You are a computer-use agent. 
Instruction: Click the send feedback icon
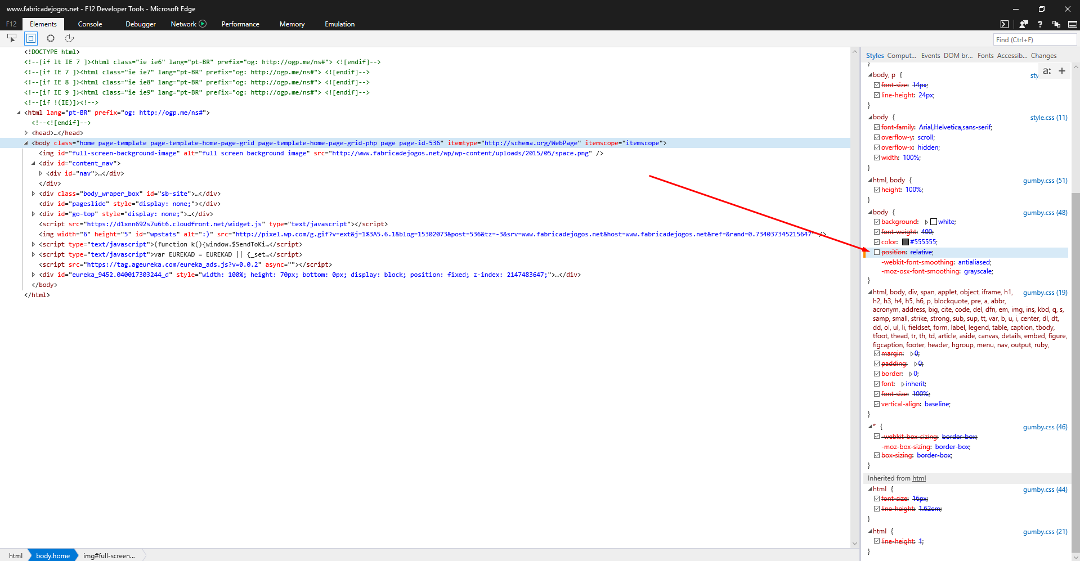coord(1023,24)
